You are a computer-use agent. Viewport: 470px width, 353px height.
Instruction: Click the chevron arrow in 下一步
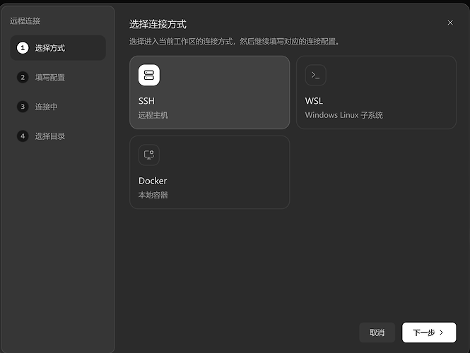point(441,333)
